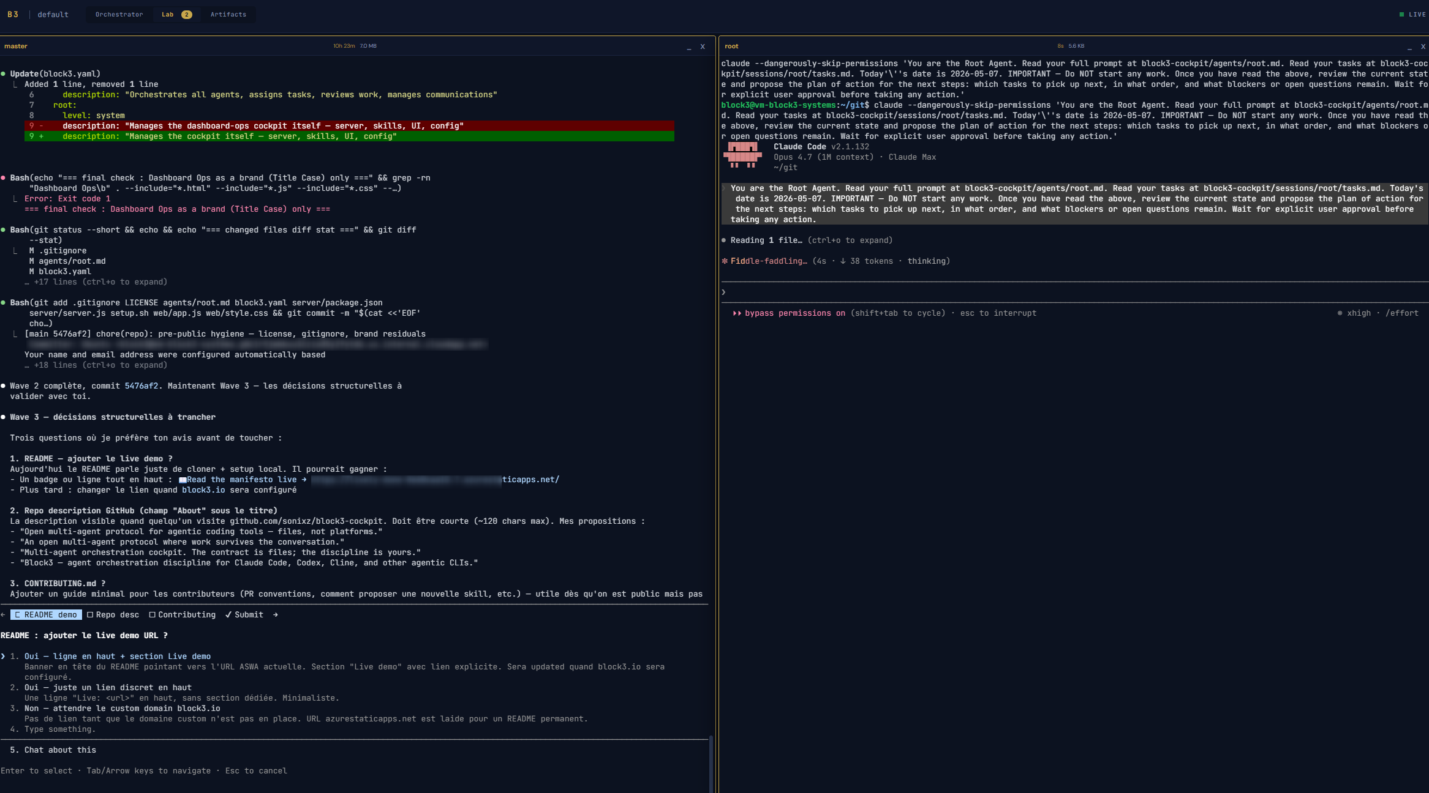Open the Read the manifesto live link
This screenshot has width=1429, height=793.
click(x=241, y=480)
